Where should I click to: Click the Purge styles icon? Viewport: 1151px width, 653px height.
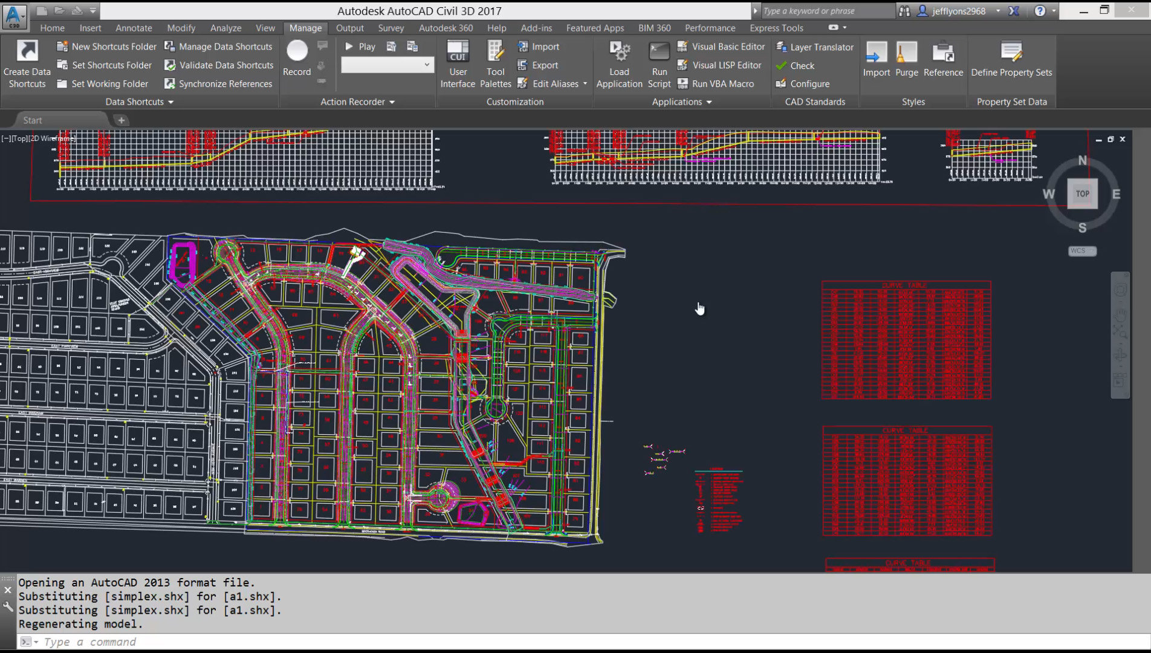tap(906, 53)
